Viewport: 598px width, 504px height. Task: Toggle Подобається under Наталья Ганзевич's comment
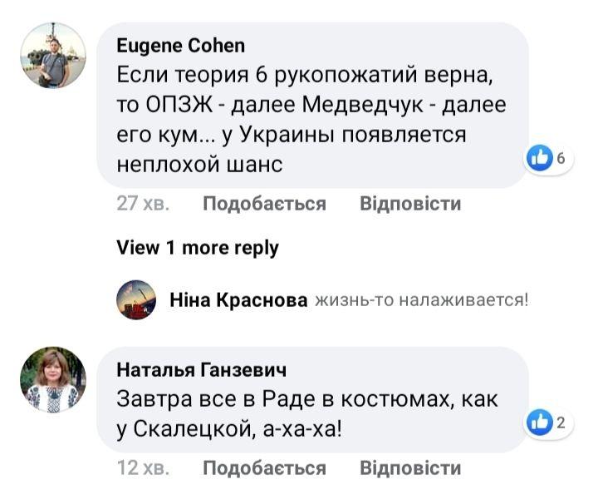pyautogui.click(x=264, y=468)
